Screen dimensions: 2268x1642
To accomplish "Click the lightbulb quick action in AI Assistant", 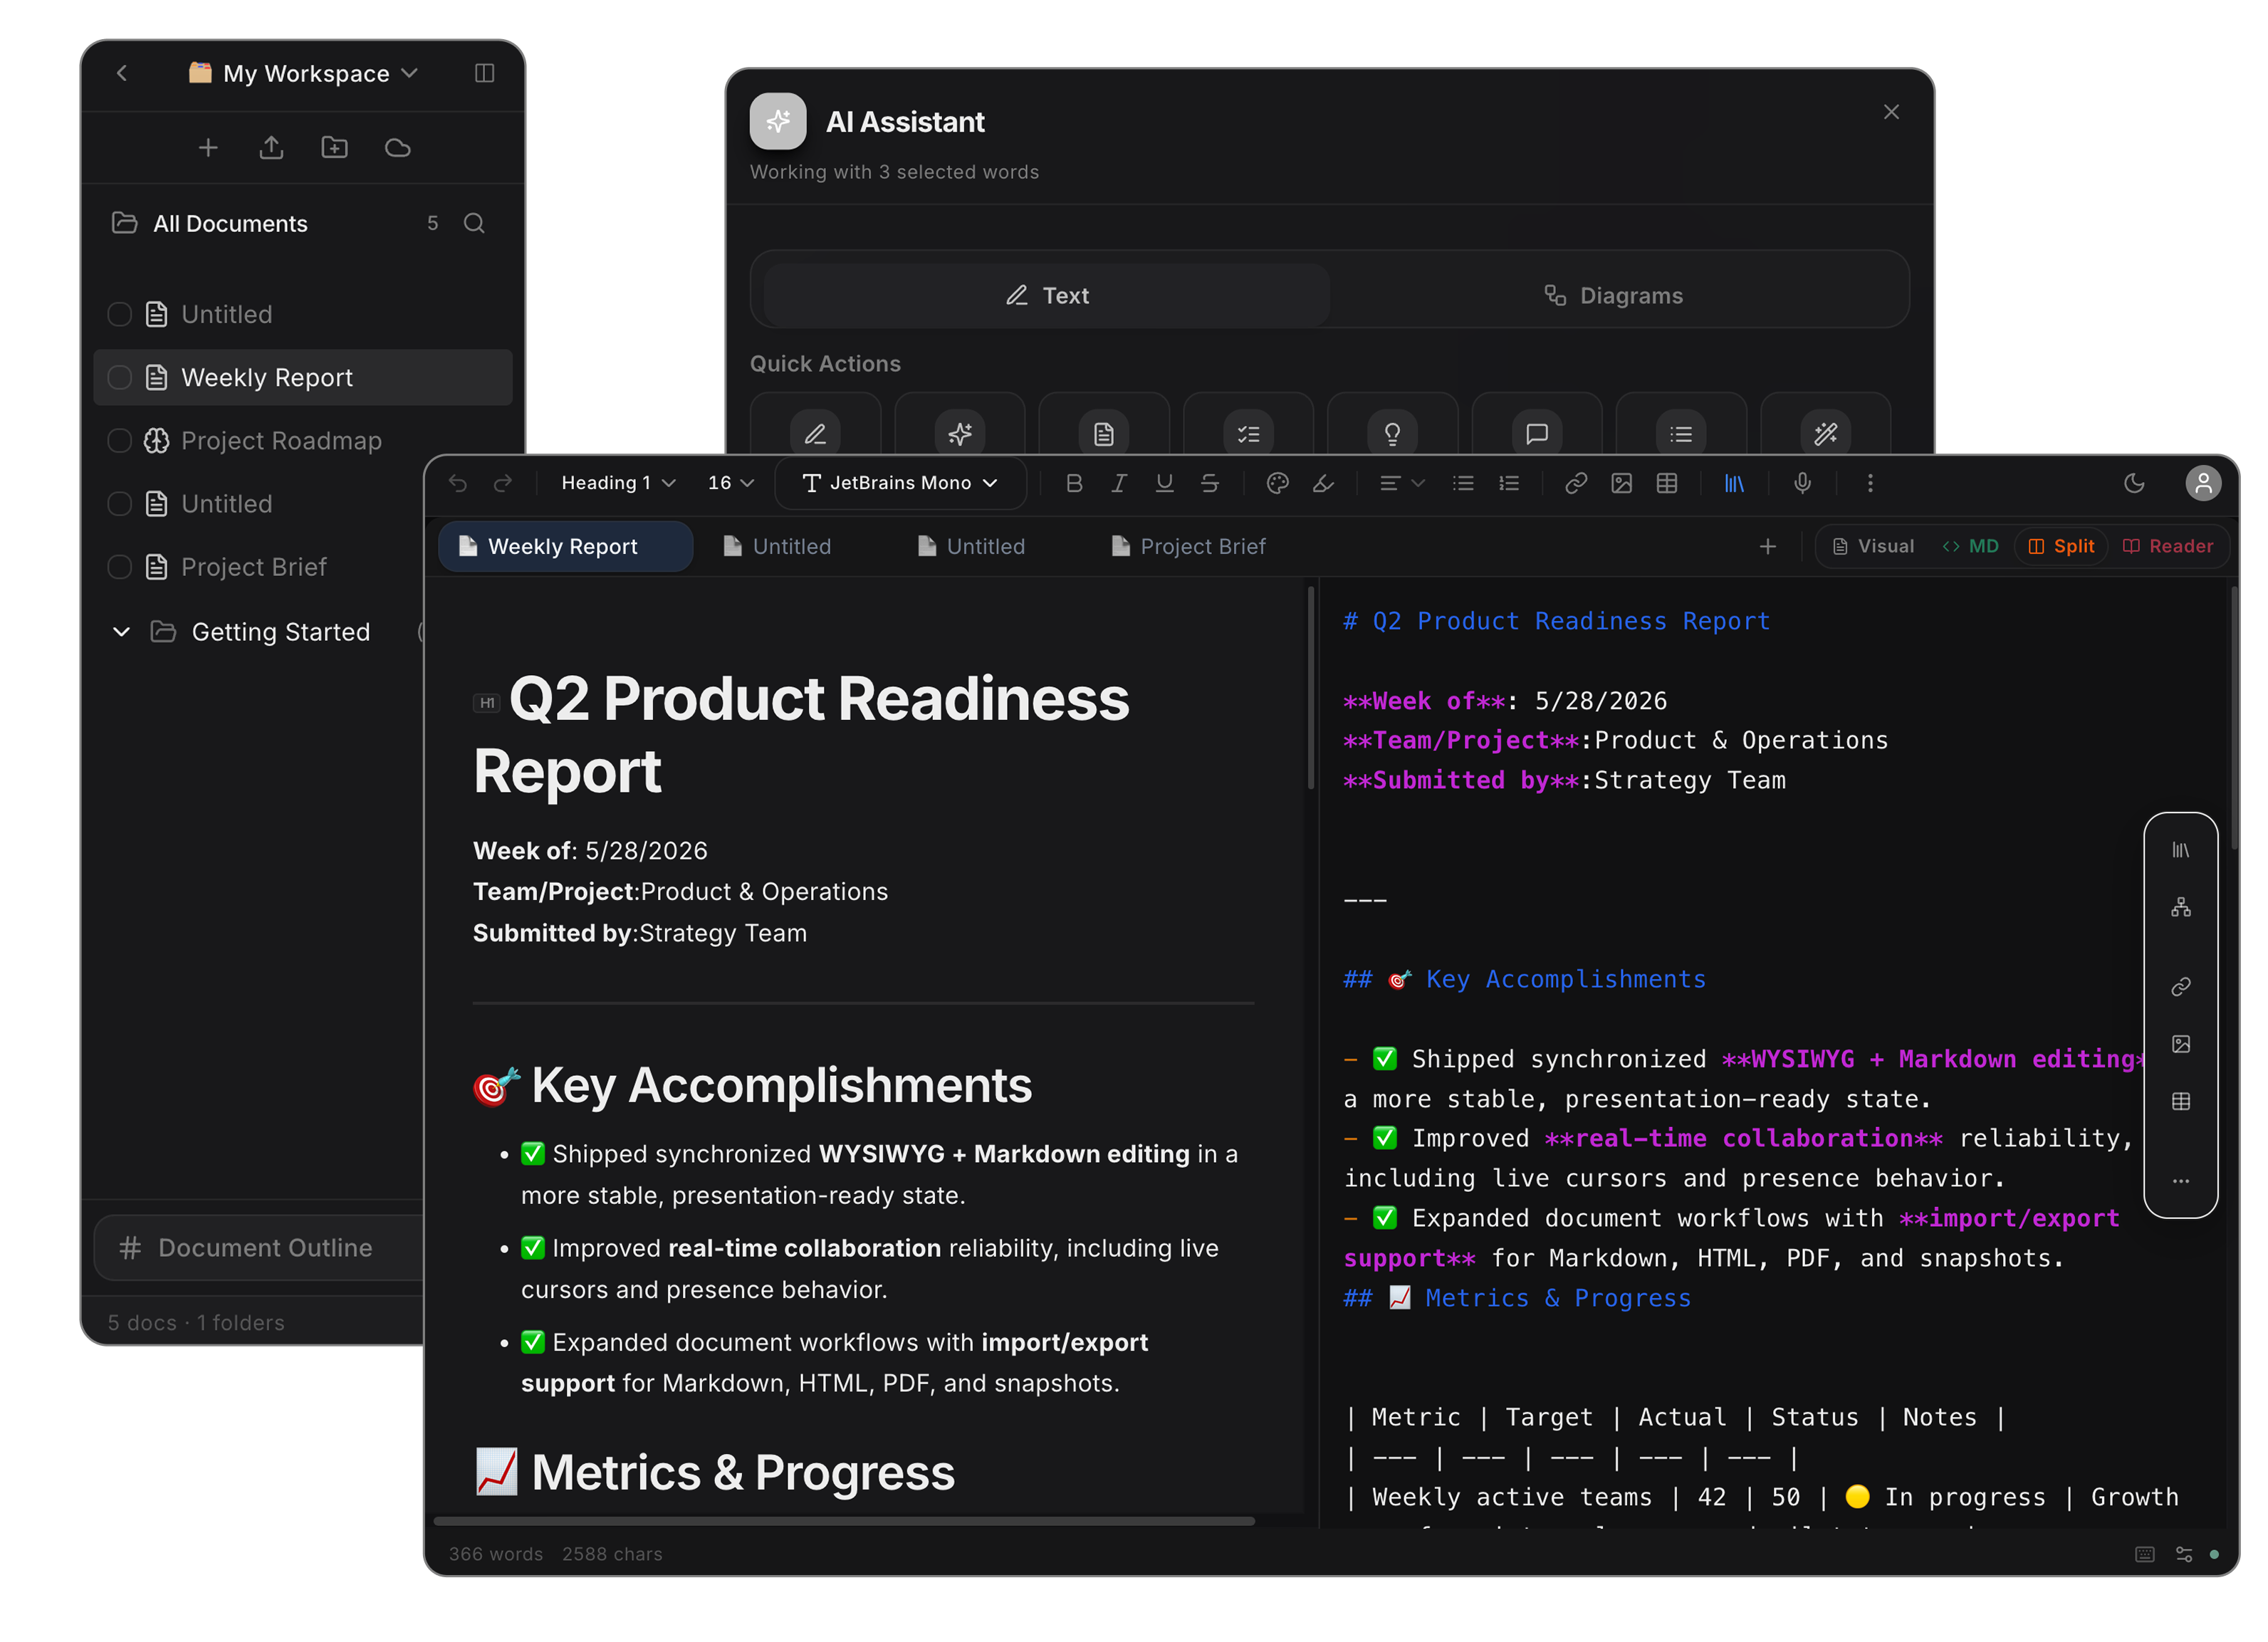I will (1392, 433).
